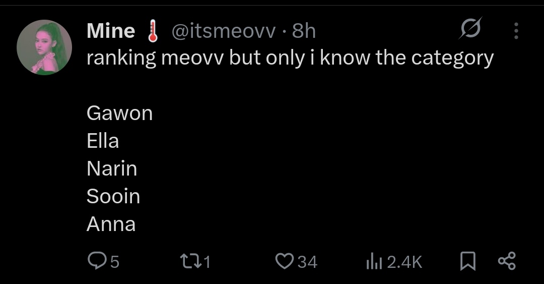Toggle the bookmark icon on this post
This screenshot has height=284, width=544.
(468, 261)
